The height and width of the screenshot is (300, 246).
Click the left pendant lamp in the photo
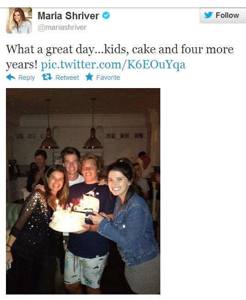pyautogui.click(x=49, y=139)
